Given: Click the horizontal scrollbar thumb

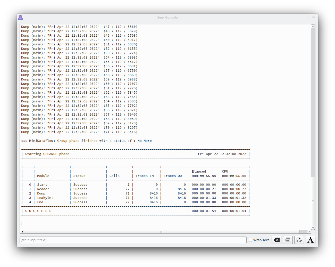Looking at the screenshot, I should (x=162, y=232).
